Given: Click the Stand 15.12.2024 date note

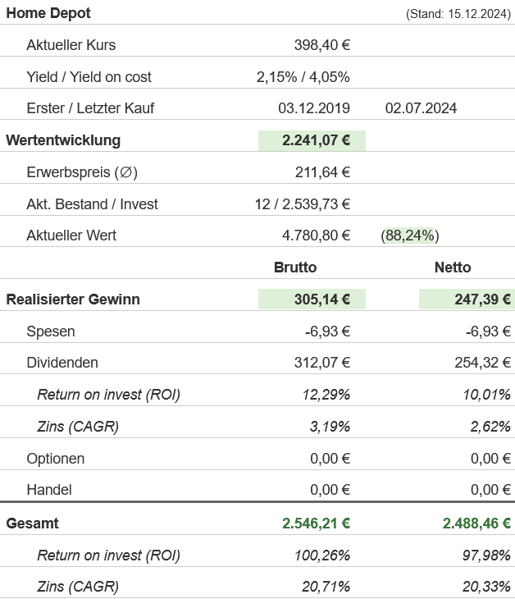Looking at the screenshot, I should click(x=457, y=14).
